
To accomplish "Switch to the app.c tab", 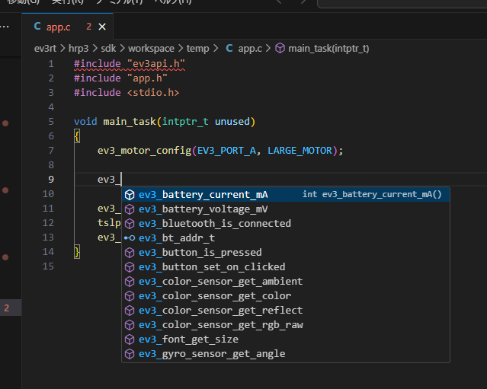I will click(67, 27).
